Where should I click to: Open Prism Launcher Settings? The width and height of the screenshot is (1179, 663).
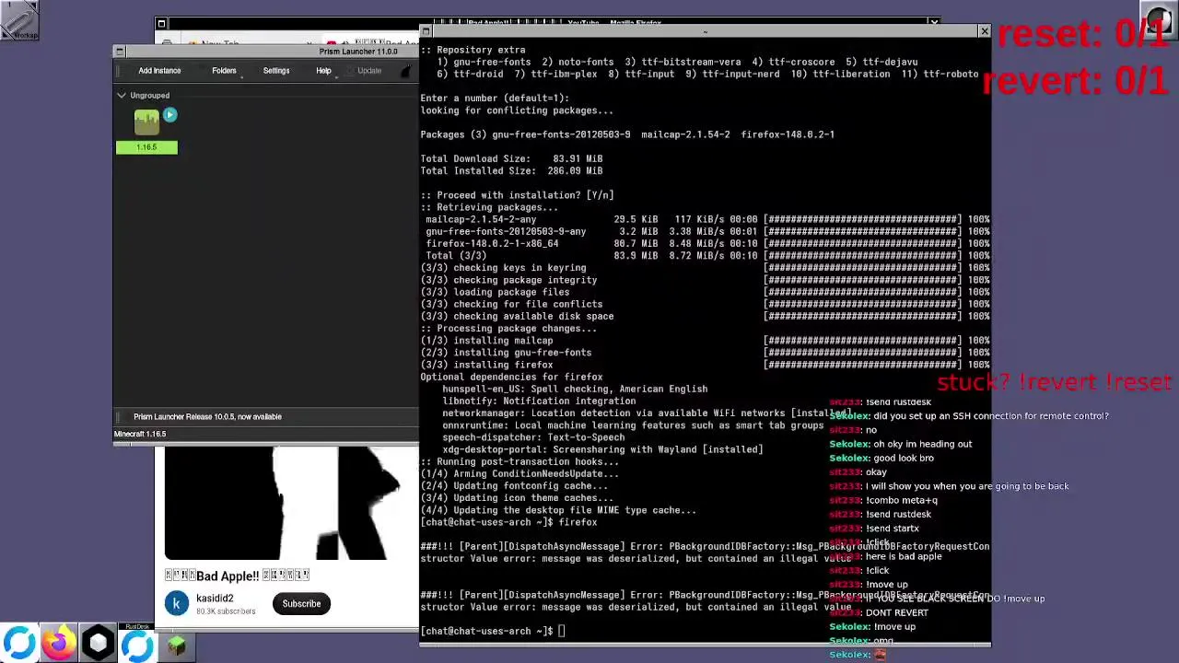tap(276, 71)
